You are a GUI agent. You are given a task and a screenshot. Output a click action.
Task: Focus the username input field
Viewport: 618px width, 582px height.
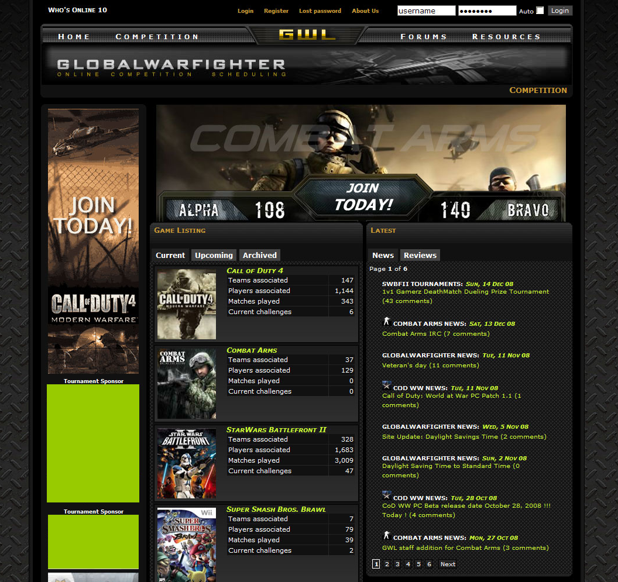point(427,11)
